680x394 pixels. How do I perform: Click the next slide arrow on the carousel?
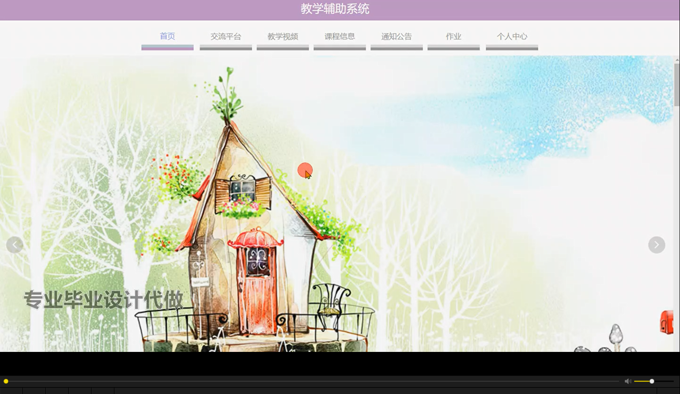coord(656,244)
